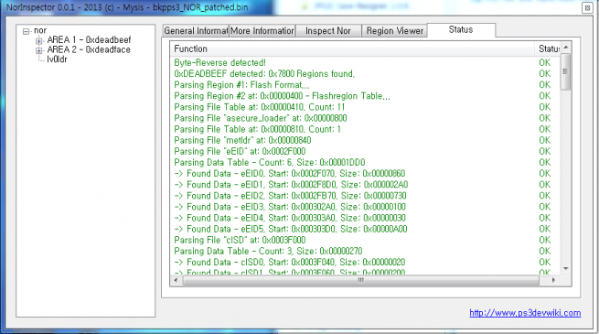599x334 pixels.
Task: Select the Status tab
Action: pos(461,30)
